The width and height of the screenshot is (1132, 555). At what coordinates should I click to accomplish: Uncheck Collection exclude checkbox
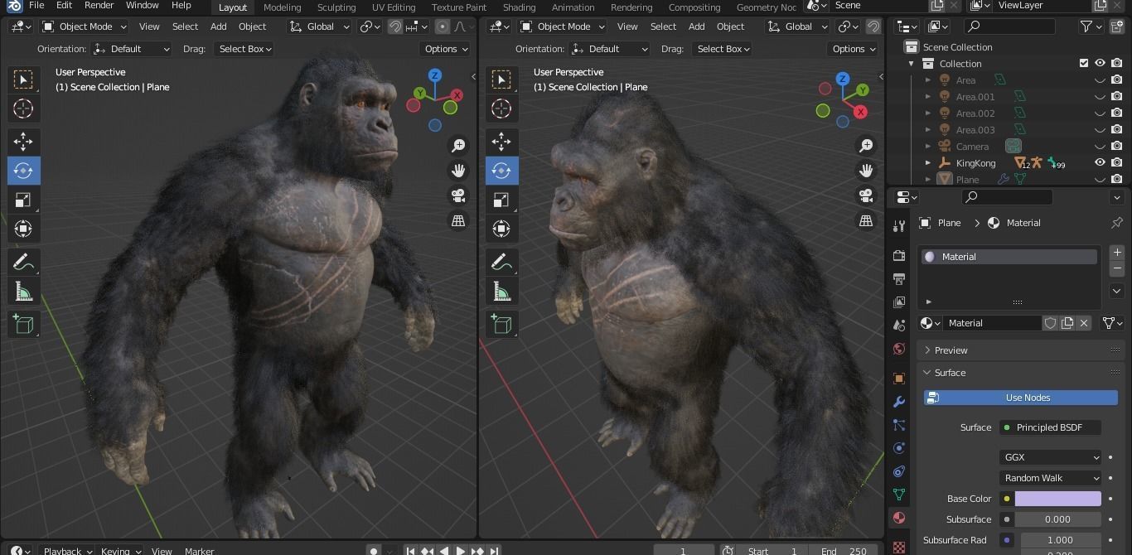coord(1084,63)
